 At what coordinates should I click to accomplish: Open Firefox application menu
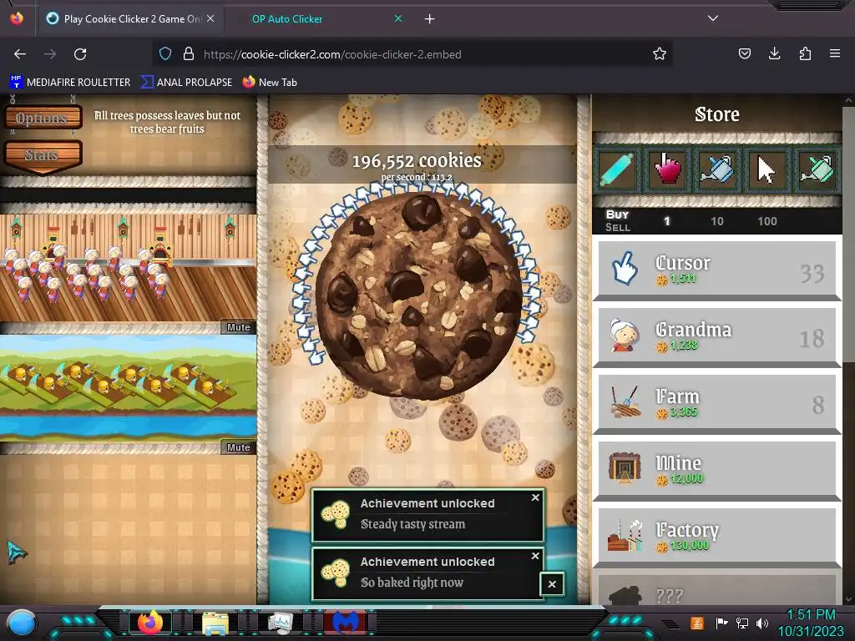[x=835, y=53]
